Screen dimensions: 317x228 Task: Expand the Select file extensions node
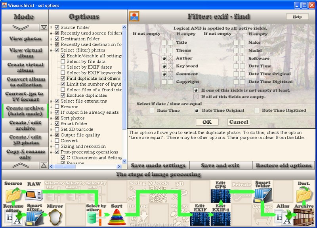click(51, 101)
